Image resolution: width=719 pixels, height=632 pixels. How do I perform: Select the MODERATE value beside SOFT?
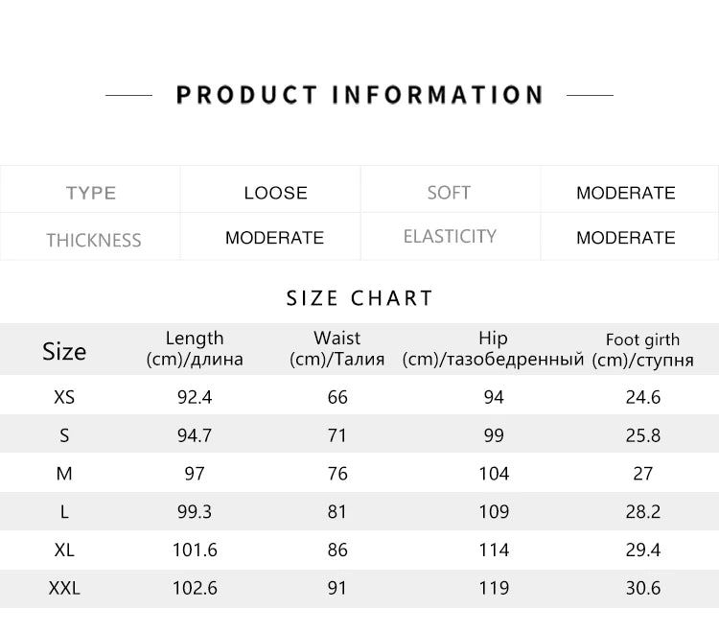625,193
